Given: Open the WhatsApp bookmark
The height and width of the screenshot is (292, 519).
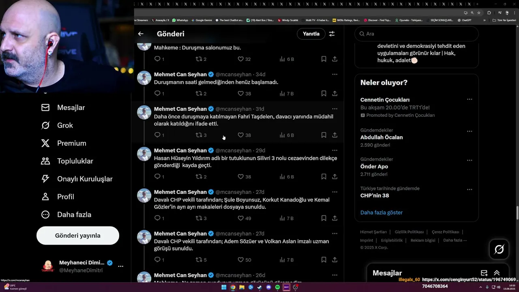Looking at the screenshot, I should click(180, 20).
